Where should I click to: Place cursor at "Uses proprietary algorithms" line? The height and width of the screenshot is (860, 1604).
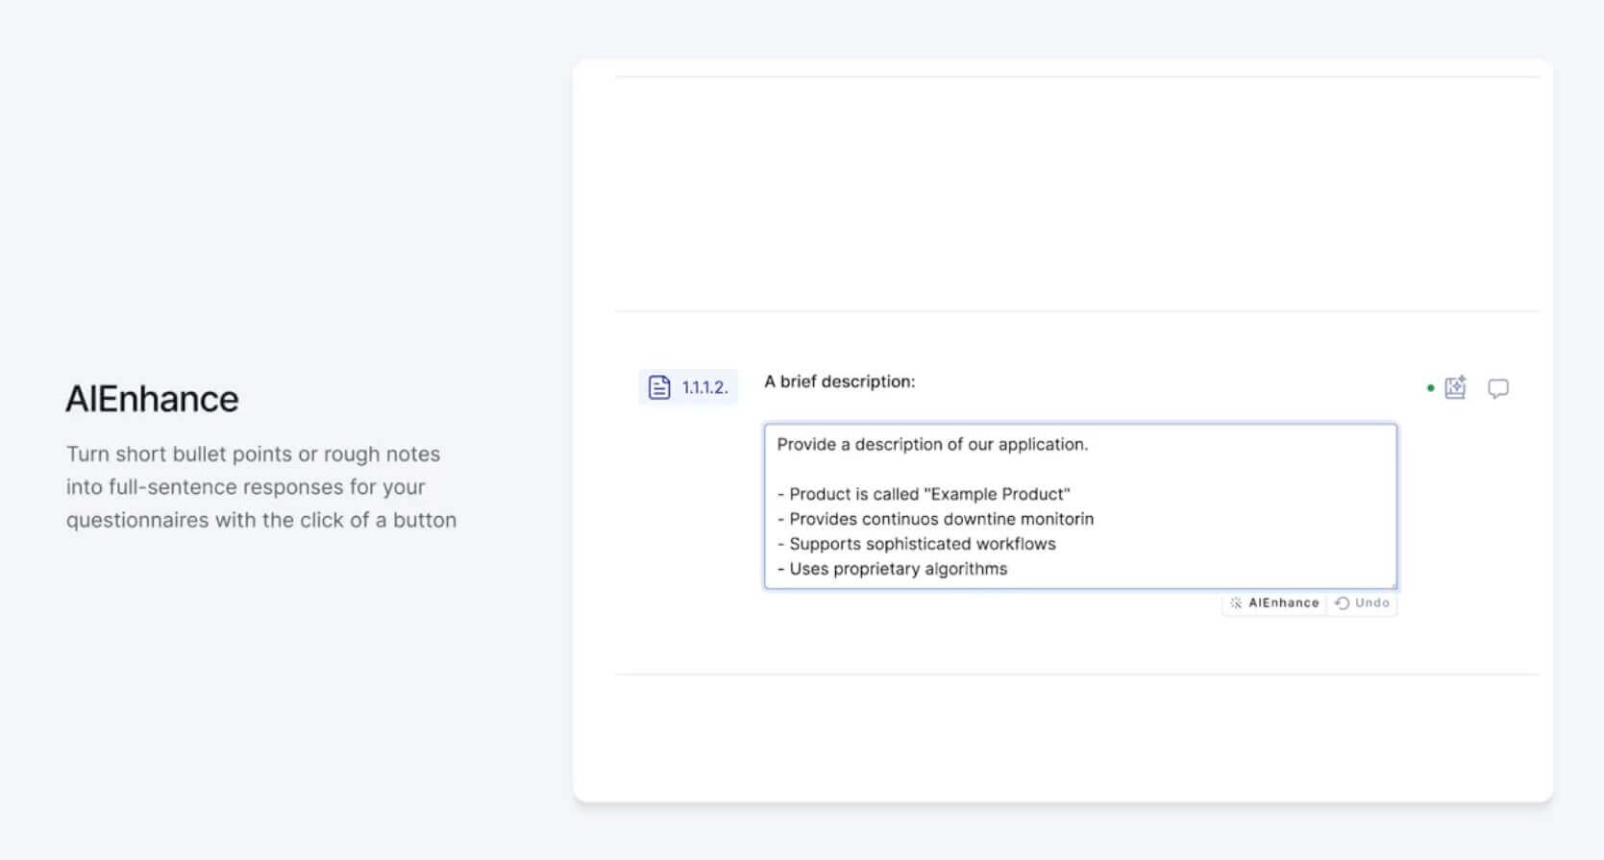[x=898, y=569]
